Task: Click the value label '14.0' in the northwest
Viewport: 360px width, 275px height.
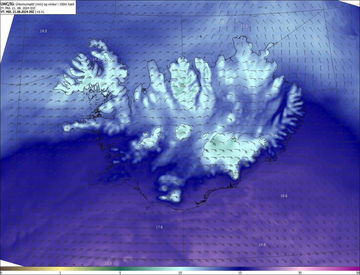Action: coord(43,31)
